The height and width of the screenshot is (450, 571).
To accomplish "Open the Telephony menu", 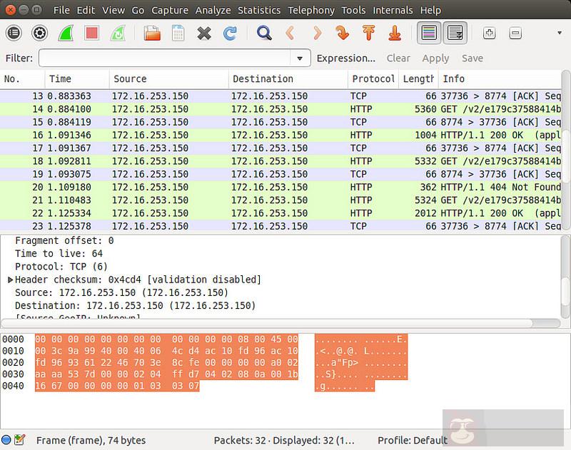I will [x=311, y=10].
